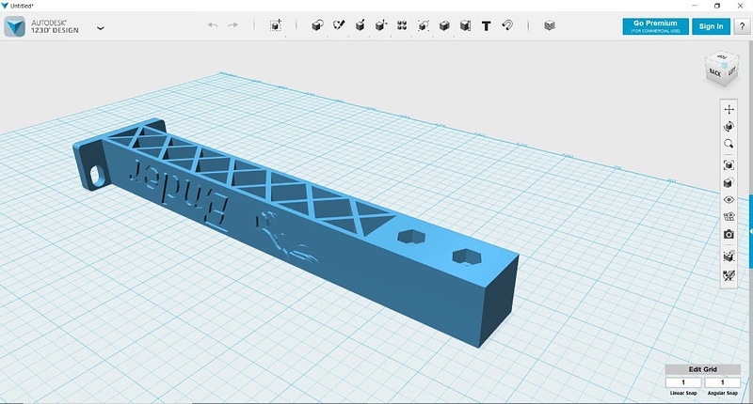Select the Orbit navigation tool

click(x=729, y=127)
